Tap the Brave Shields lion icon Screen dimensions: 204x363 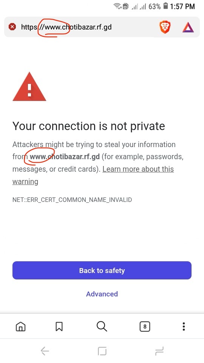(165, 27)
